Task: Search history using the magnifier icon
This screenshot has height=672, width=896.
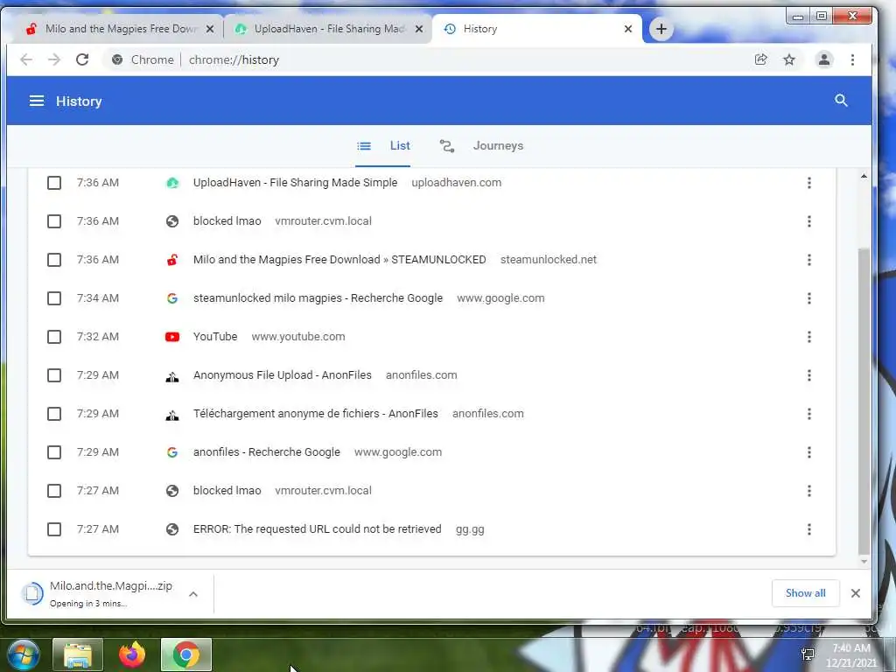Action: [841, 101]
